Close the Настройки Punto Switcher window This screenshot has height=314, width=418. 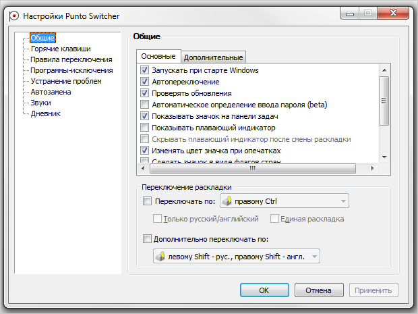tap(393, 13)
